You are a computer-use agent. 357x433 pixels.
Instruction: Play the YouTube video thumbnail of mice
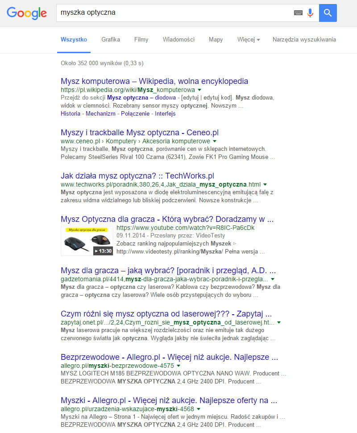(87, 241)
